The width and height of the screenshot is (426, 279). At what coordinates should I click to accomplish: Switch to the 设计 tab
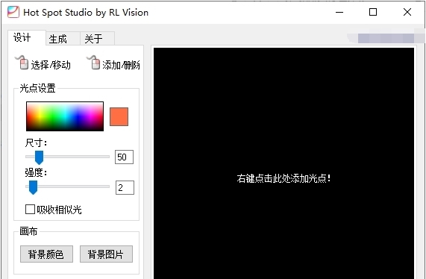click(27, 38)
